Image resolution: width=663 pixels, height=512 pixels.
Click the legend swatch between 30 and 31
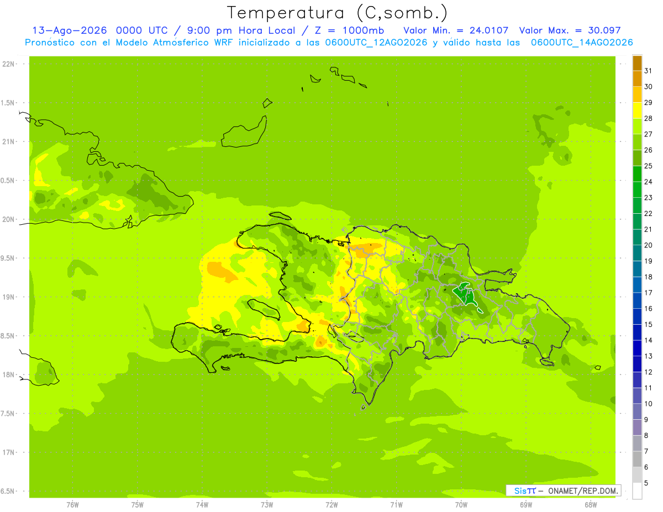coord(637,78)
